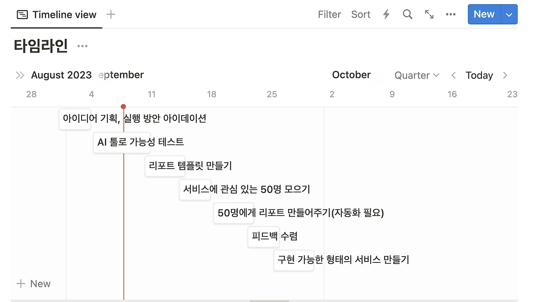Click the + New row at bottom
535x302 pixels.
pyautogui.click(x=33, y=284)
